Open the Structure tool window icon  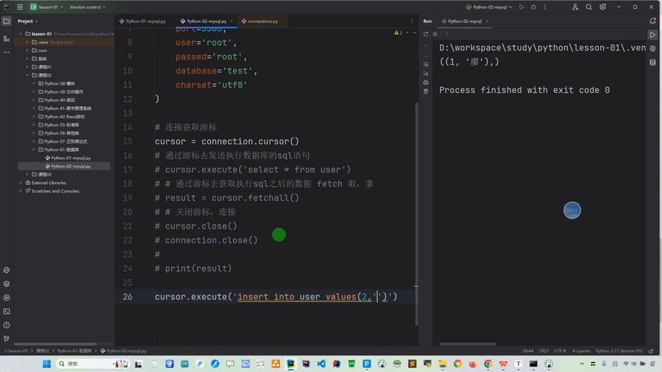point(7,39)
